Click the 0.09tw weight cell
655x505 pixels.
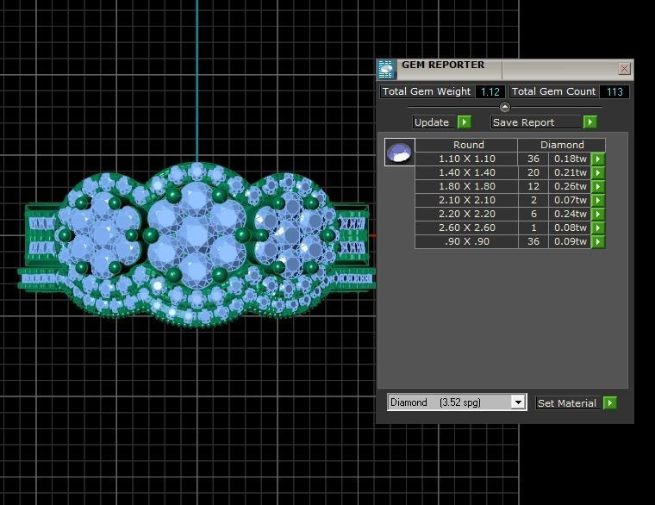(570, 241)
